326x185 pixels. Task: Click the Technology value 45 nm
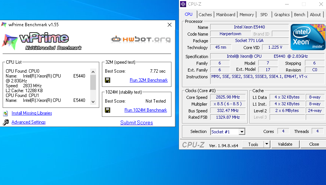221,47
